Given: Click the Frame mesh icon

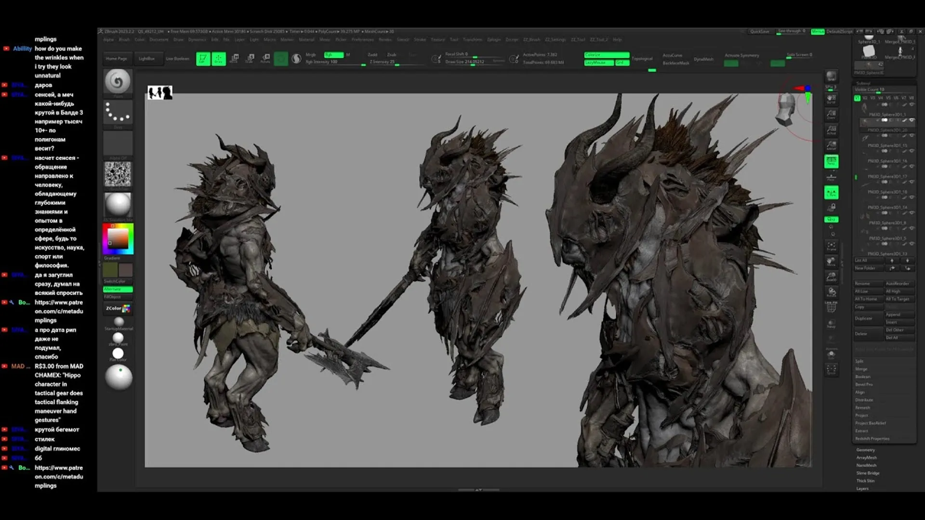Looking at the screenshot, I should pyautogui.click(x=831, y=247).
